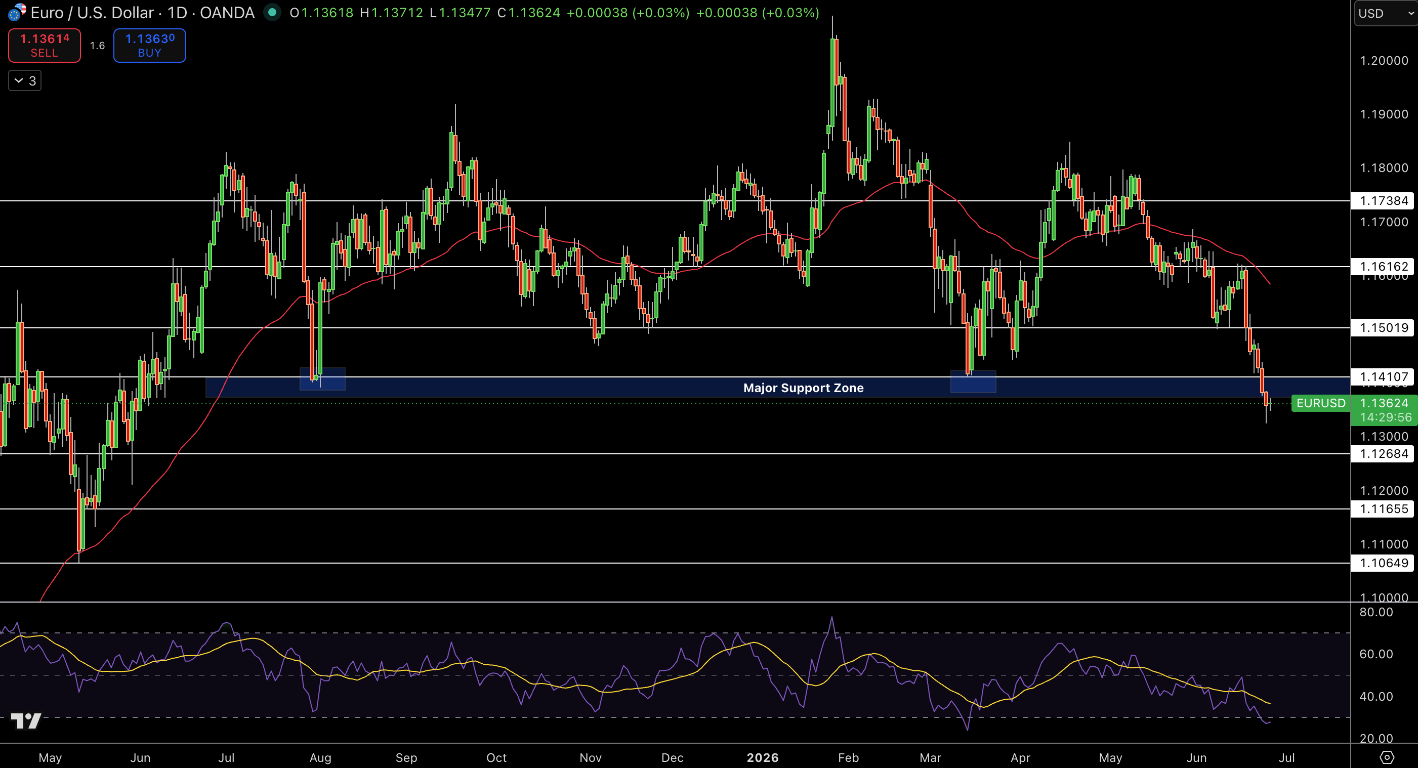Click the 1.20000 price scale label
The image size is (1418, 768).
(1384, 61)
